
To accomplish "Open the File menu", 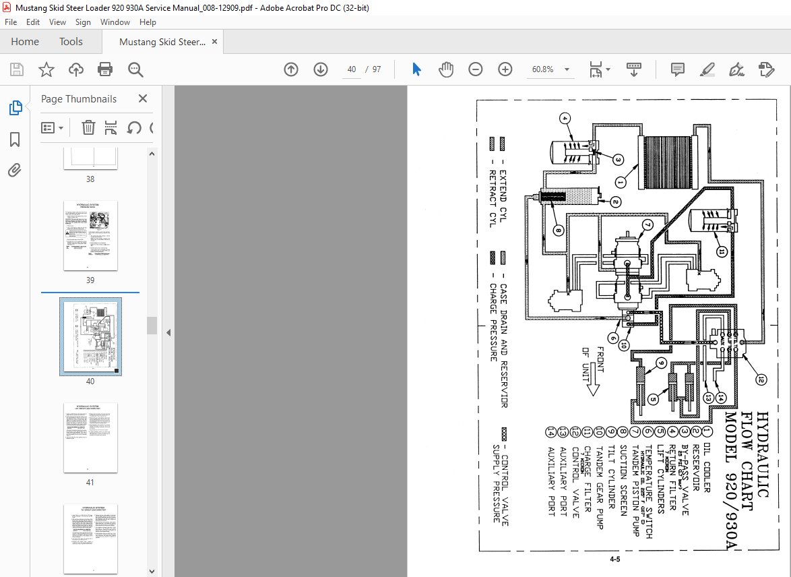I will [x=11, y=22].
